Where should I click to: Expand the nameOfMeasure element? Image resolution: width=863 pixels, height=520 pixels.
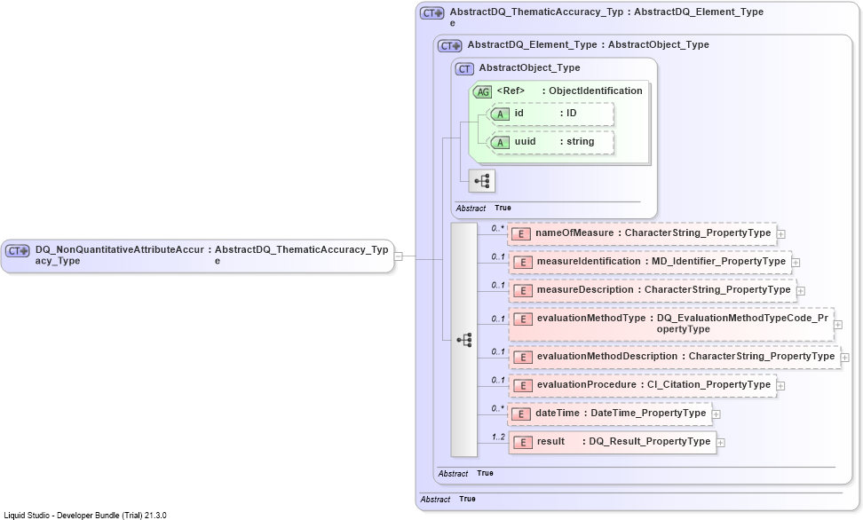pos(780,234)
